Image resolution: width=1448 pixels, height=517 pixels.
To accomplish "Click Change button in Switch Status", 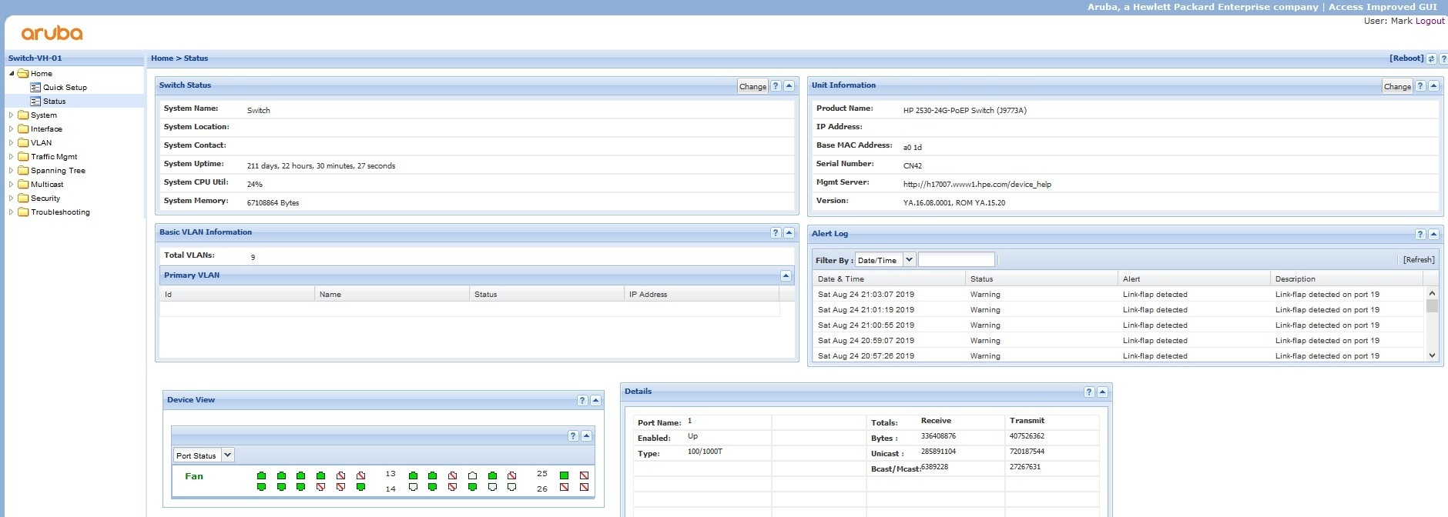I will tap(752, 86).
